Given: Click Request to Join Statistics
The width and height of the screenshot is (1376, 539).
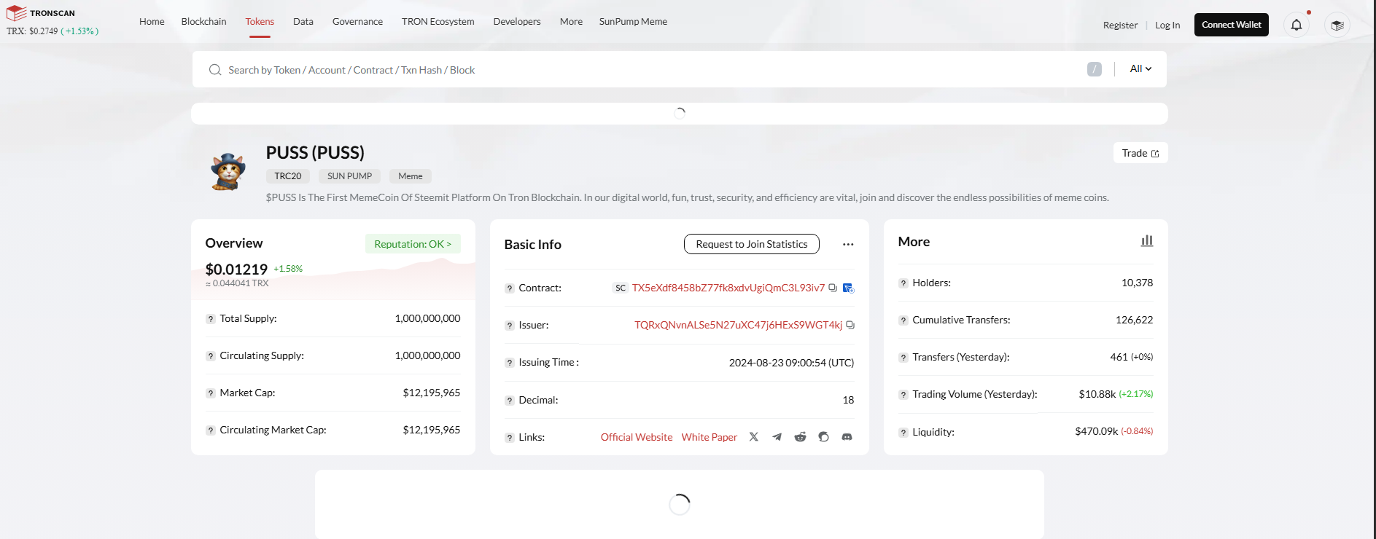Looking at the screenshot, I should [x=752, y=244].
